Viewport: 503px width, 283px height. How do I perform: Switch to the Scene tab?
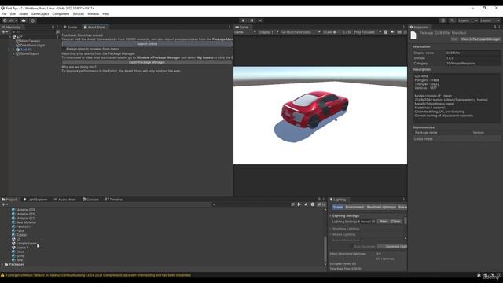[70, 28]
